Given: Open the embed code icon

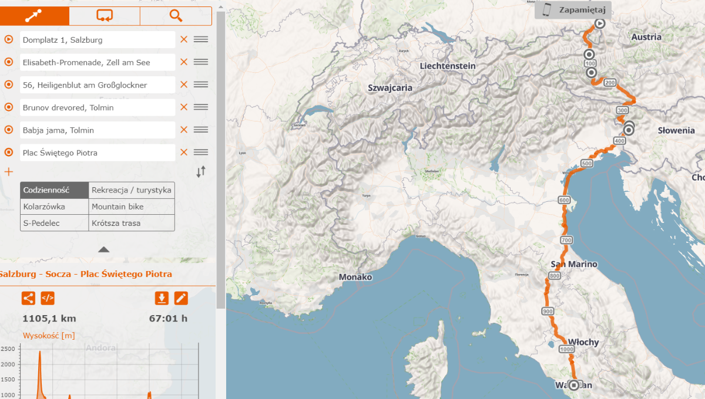Looking at the screenshot, I should coord(48,298).
